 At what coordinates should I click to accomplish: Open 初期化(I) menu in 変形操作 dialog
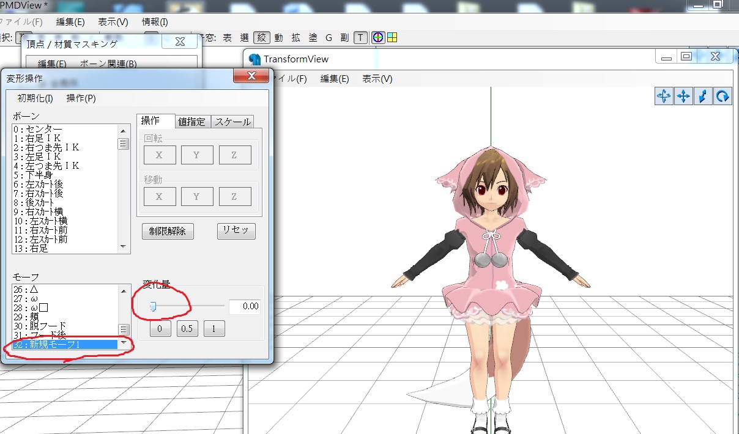point(35,98)
